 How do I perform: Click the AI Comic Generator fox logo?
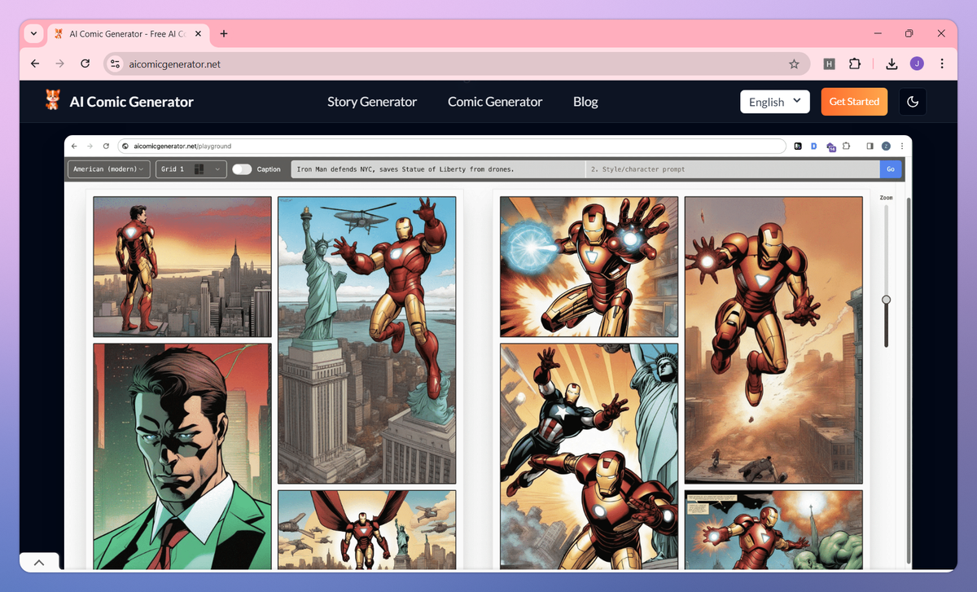click(51, 101)
